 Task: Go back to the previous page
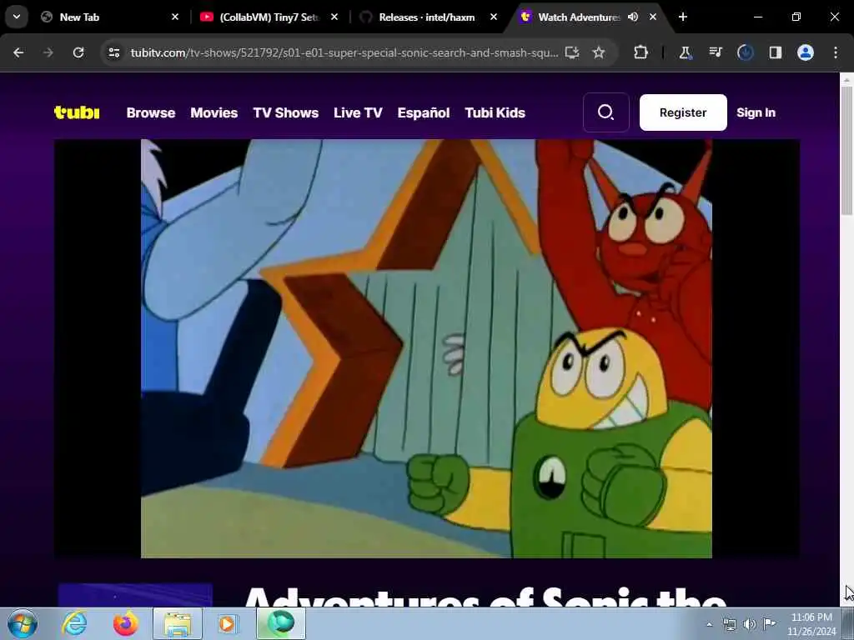pos(18,52)
